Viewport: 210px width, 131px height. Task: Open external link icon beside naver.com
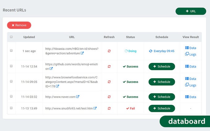coord(78,97)
